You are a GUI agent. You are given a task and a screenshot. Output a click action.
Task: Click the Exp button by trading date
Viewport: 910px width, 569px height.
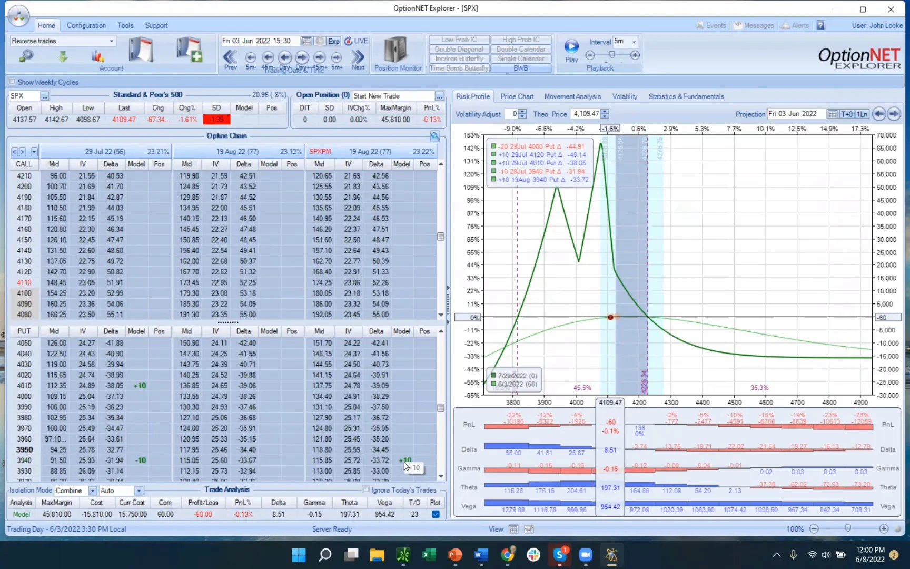[334, 41]
